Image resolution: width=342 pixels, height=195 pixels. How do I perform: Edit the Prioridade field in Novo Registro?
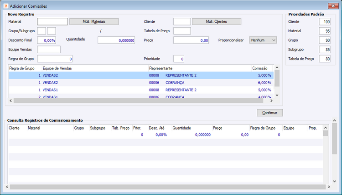[x=179, y=59]
